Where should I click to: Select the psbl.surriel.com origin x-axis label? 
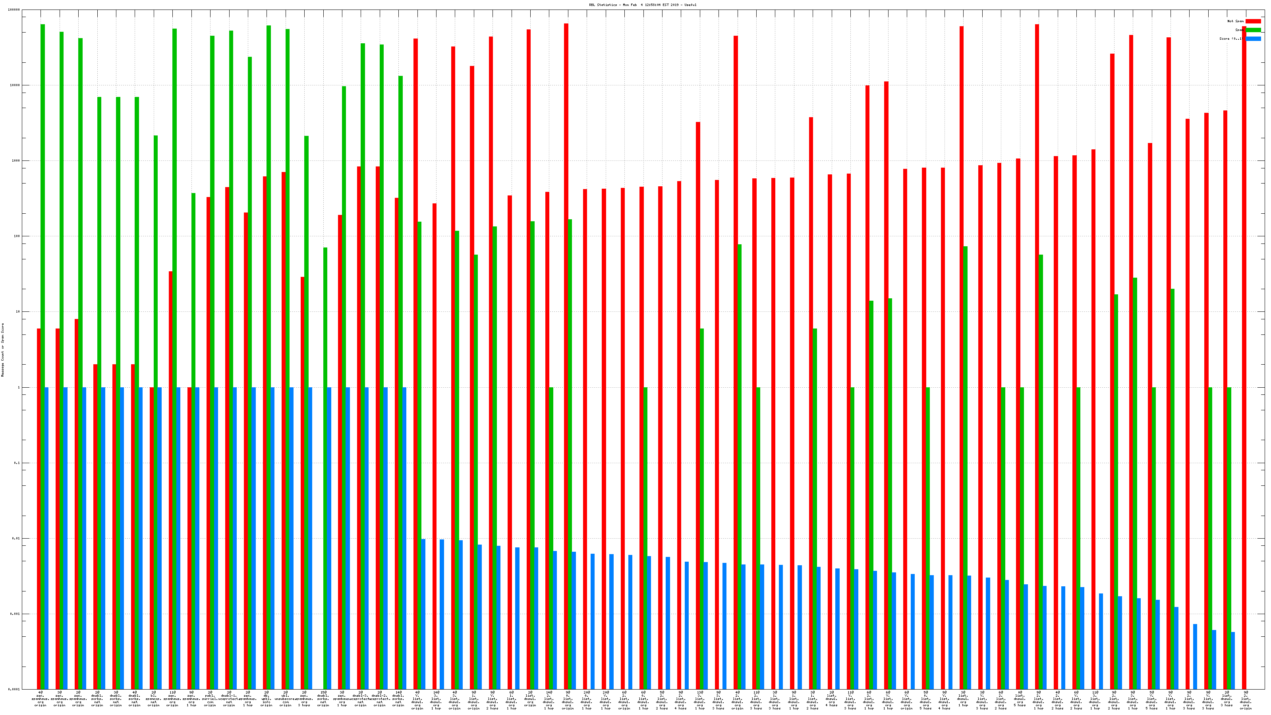point(210,699)
